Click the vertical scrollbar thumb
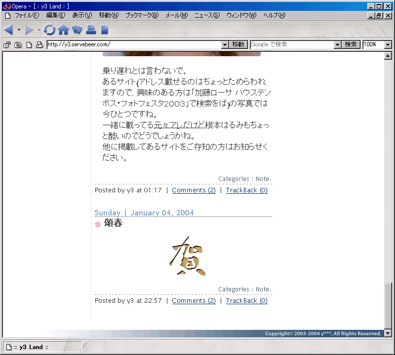The height and width of the screenshot is (355, 395). 388,306
